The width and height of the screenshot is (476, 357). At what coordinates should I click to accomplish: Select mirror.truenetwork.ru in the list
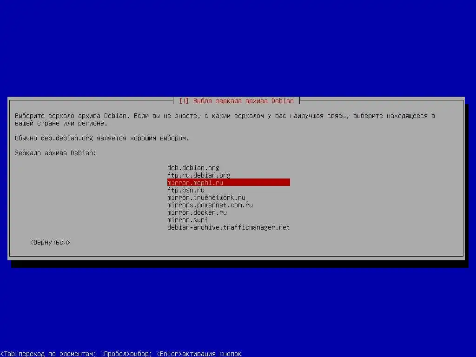coord(229,197)
